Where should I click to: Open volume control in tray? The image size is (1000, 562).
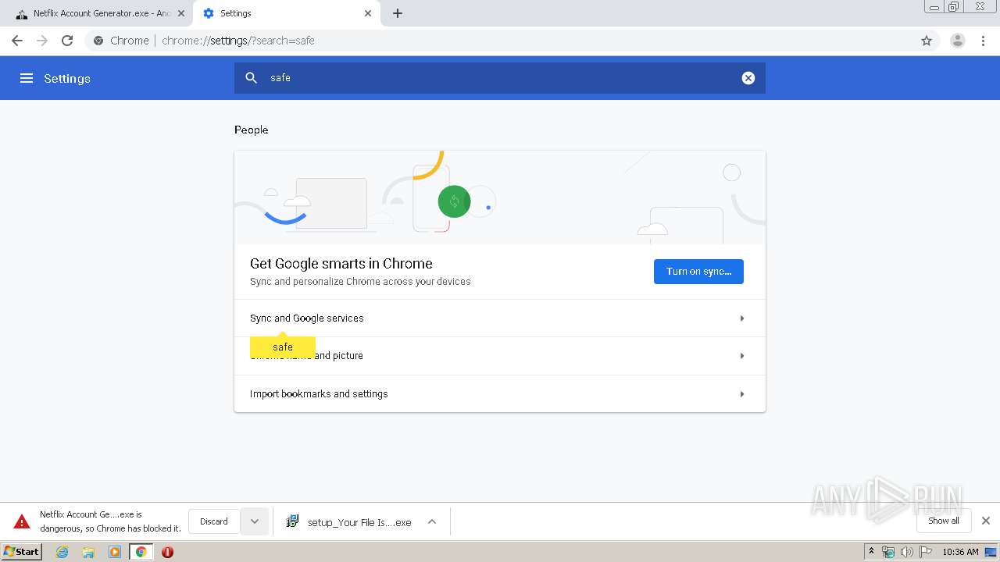tap(907, 552)
